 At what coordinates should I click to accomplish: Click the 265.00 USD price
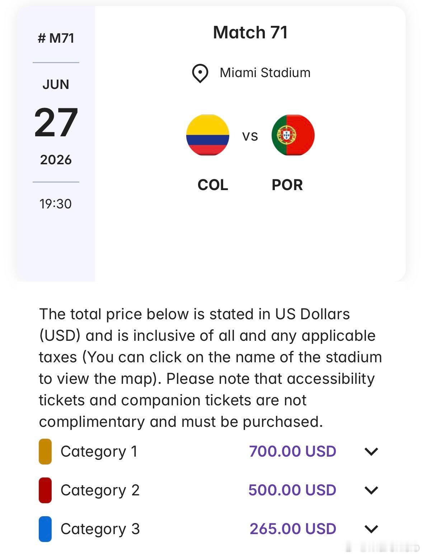coord(293,529)
